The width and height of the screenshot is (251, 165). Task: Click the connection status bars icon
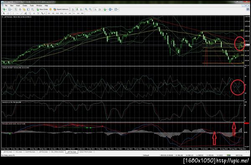228,155
